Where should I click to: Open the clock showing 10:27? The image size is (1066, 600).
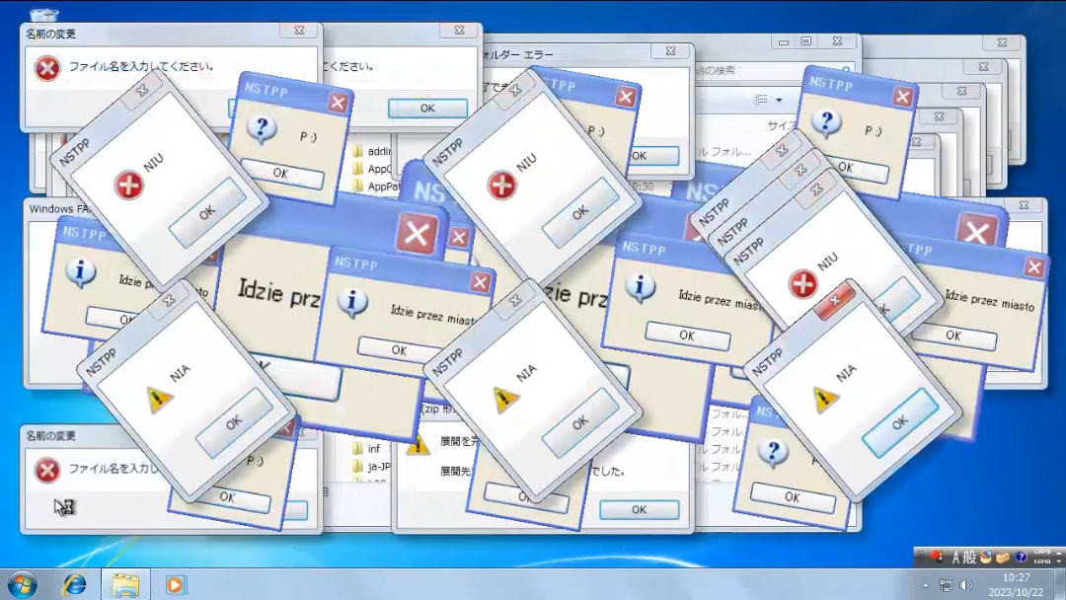click(1016, 584)
